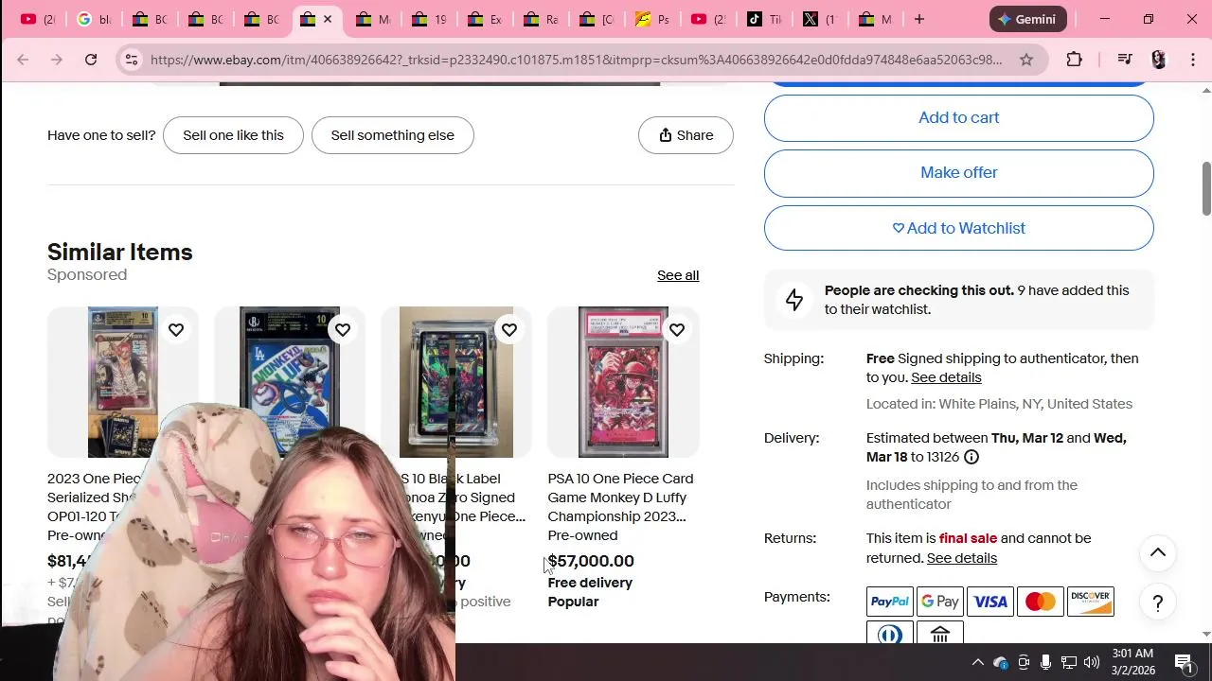Image resolution: width=1212 pixels, height=681 pixels.
Task: Click the Visa payment icon
Action: tap(990, 602)
